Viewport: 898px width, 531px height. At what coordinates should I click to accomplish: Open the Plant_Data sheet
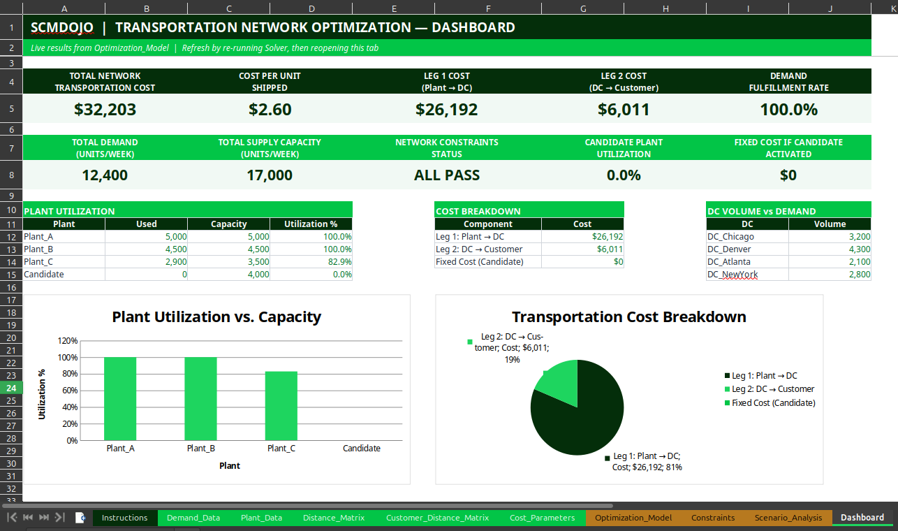click(x=262, y=518)
